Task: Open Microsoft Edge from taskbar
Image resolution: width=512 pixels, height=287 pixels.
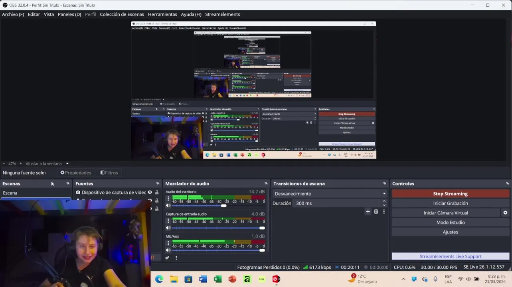Action: click(159, 279)
